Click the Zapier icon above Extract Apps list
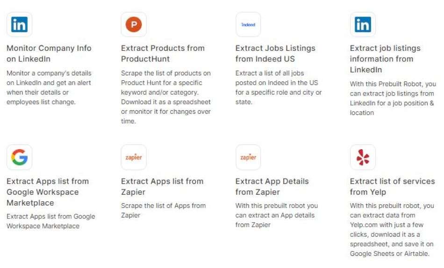444x268 pixels. coord(134,157)
